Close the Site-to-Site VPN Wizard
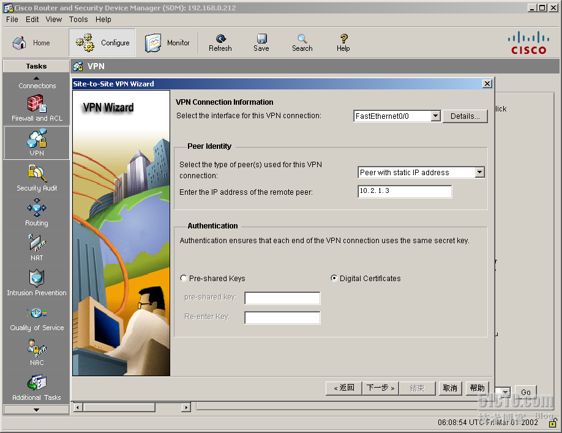 pyautogui.click(x=487, y=84)
